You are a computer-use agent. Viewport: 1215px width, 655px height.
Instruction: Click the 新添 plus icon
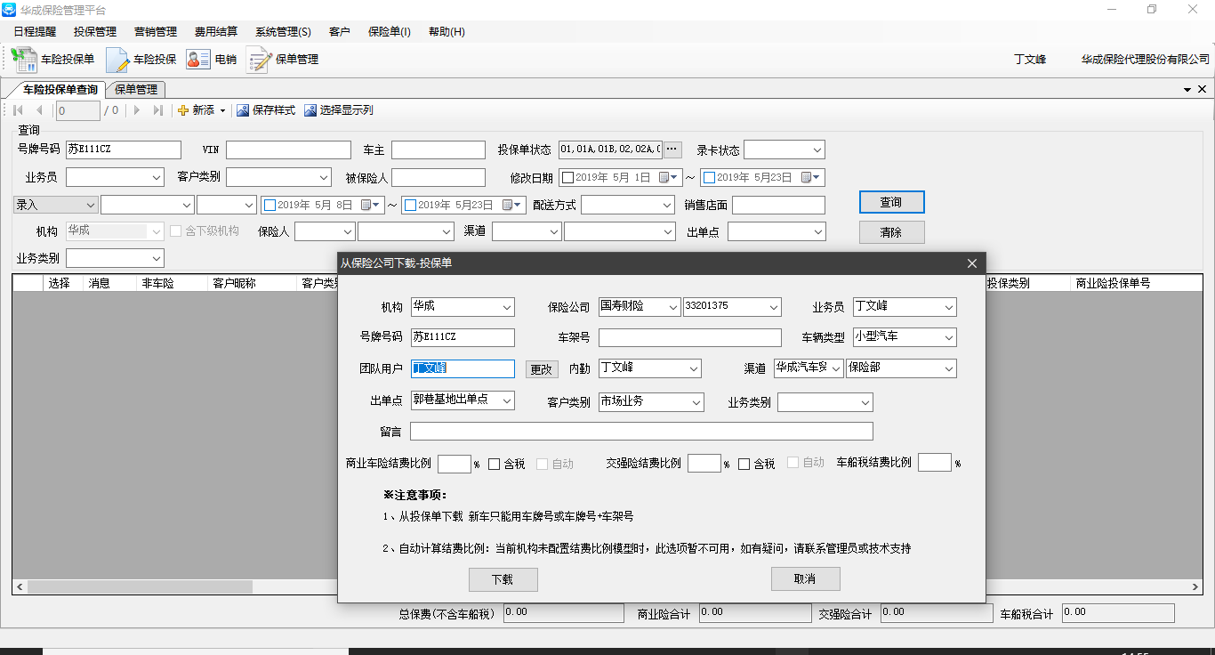(183, 110)
